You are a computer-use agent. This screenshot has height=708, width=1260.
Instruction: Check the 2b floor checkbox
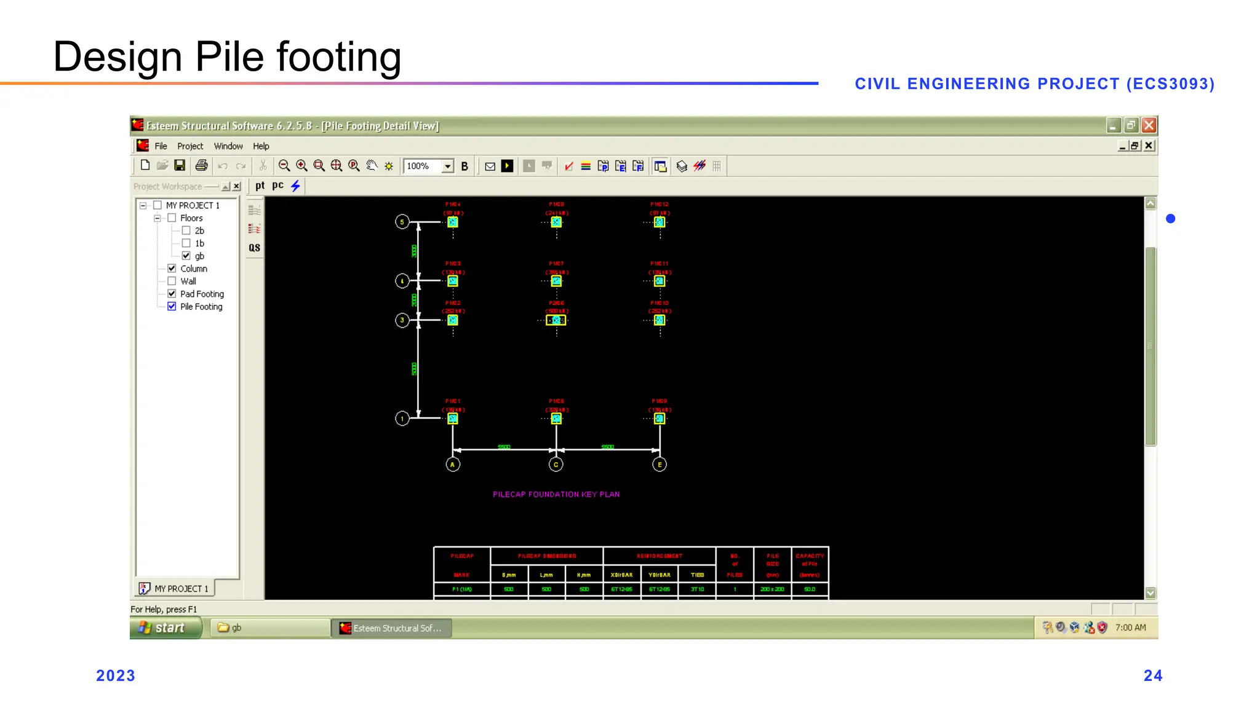point(186,230)
